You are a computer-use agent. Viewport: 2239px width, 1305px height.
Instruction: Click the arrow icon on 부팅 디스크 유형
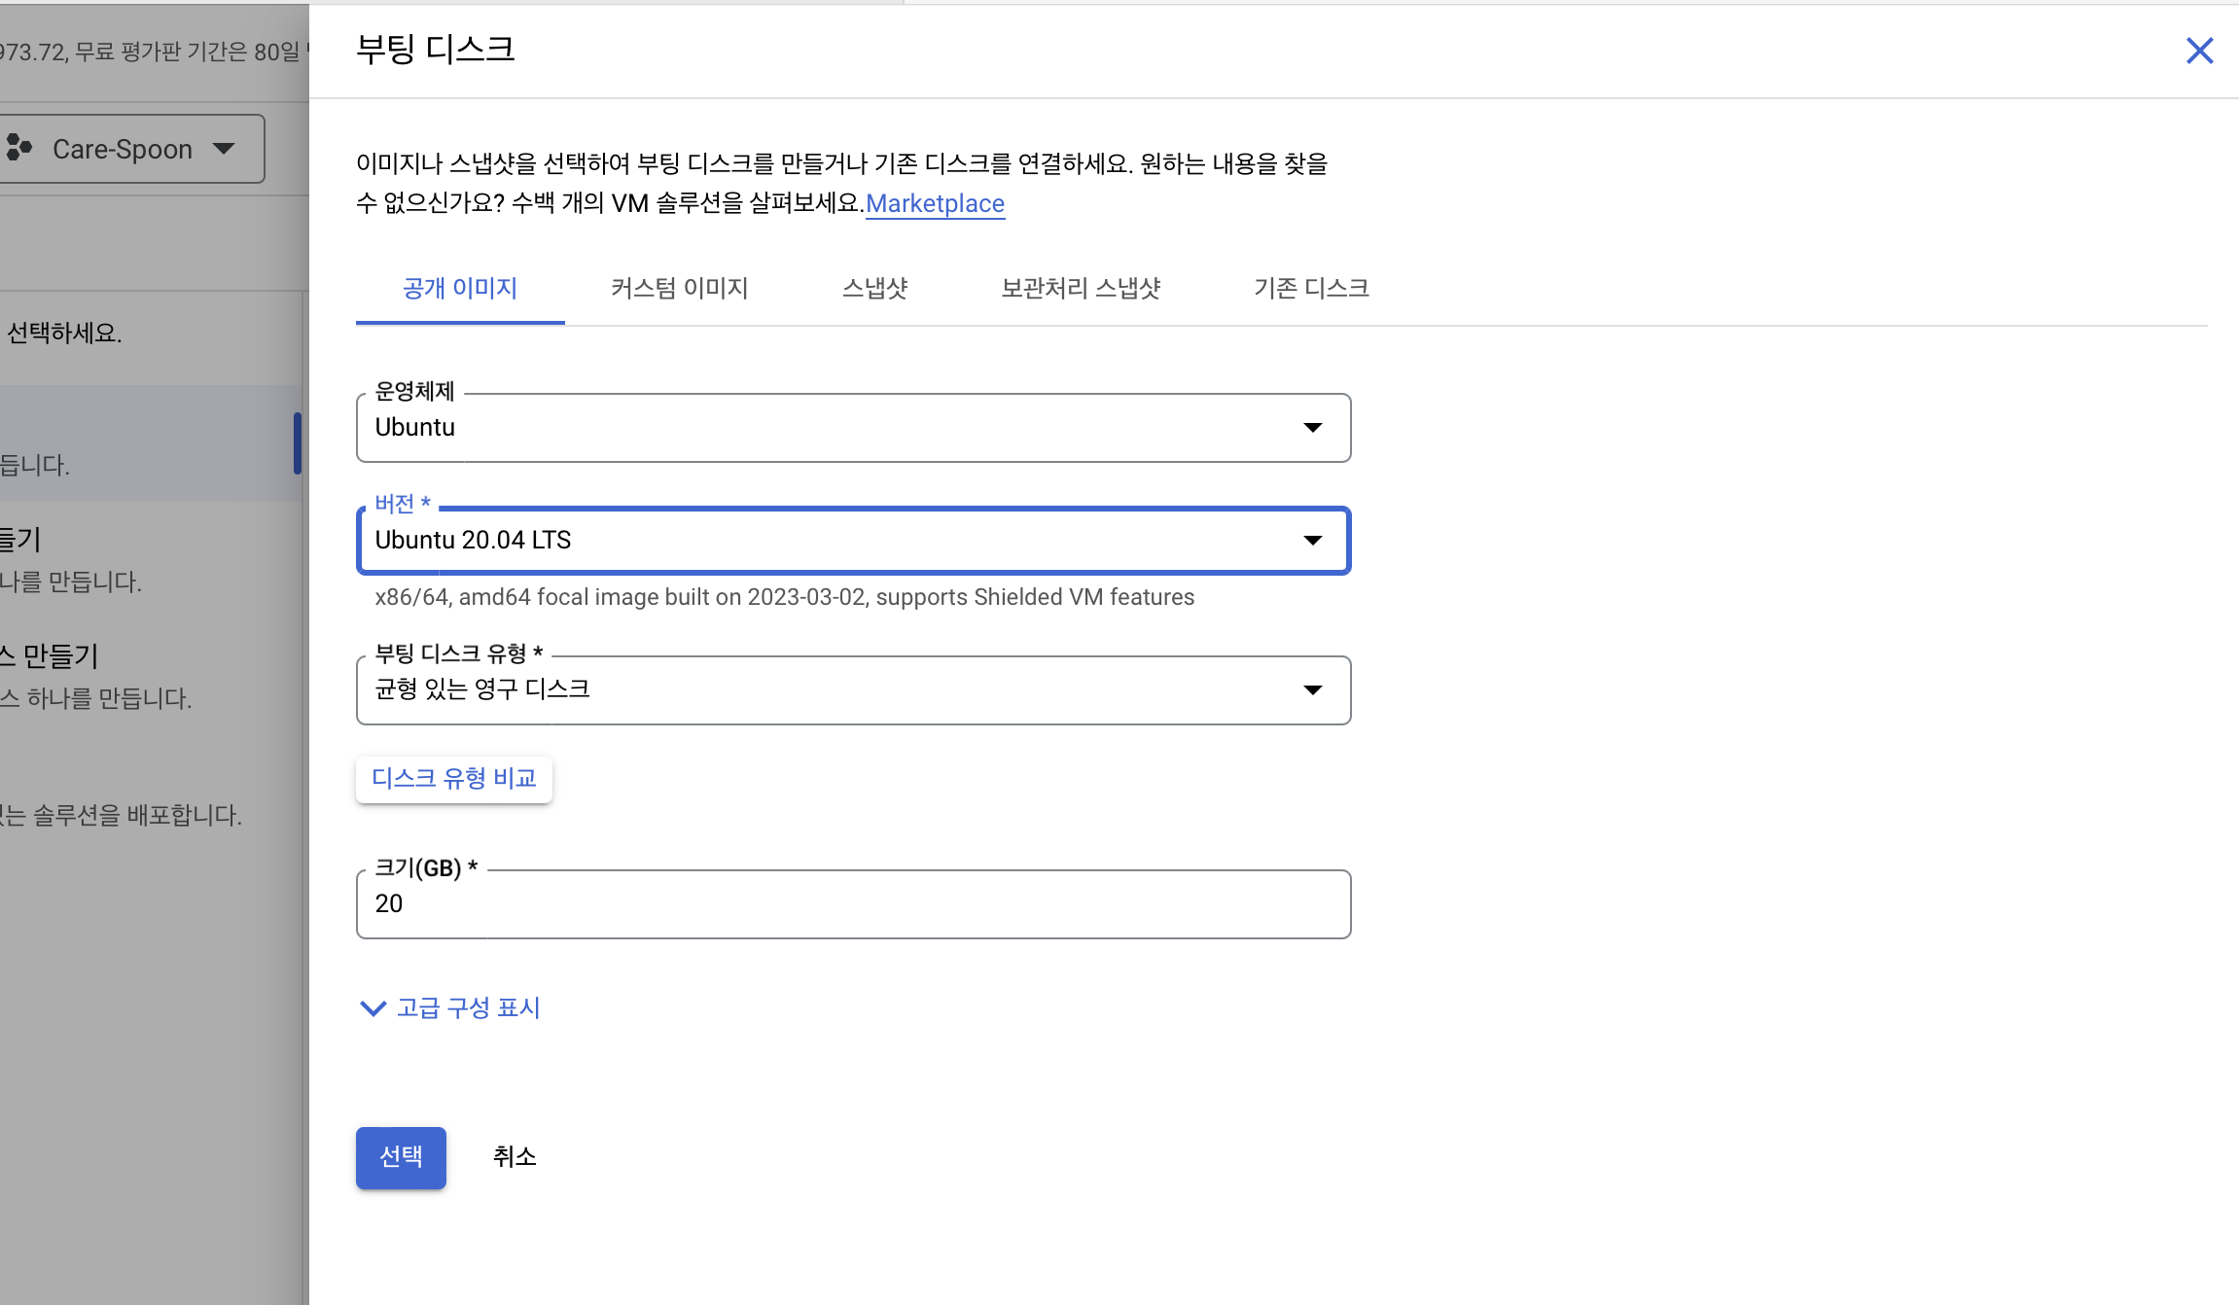[1313, 690]
